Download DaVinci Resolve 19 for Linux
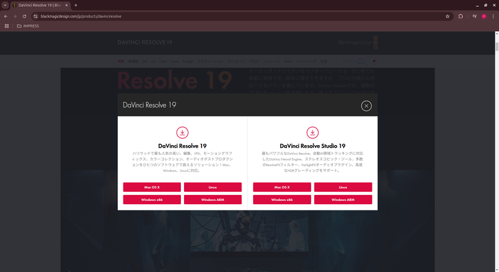 (213, 187)
